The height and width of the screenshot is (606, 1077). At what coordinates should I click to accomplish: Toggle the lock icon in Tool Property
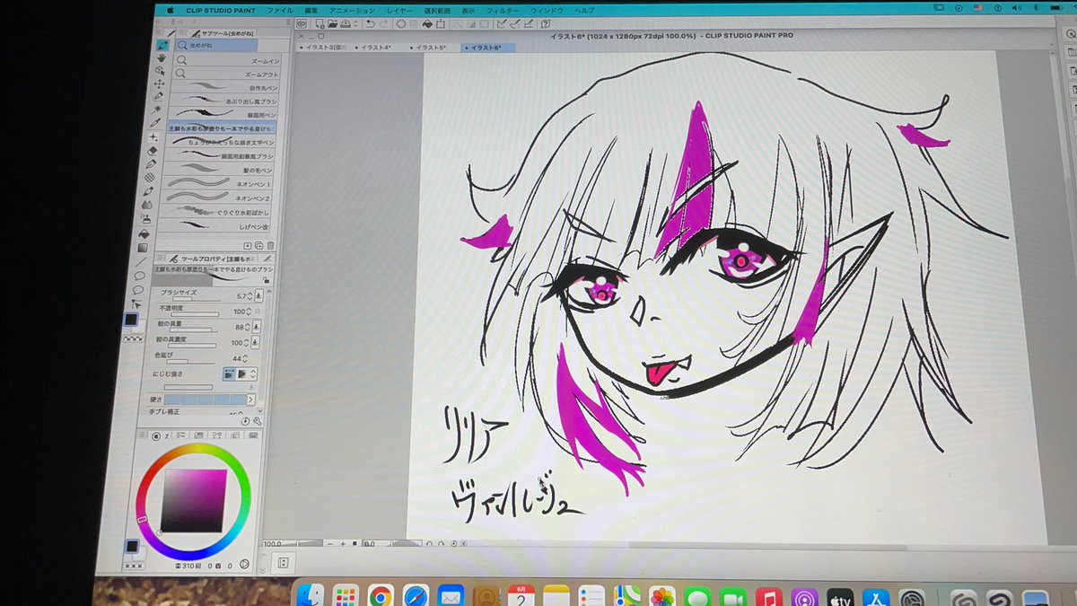click(x=267, y=279)
